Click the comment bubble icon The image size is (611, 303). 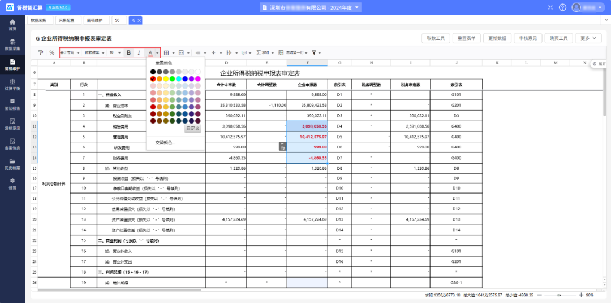pos(244,52)
